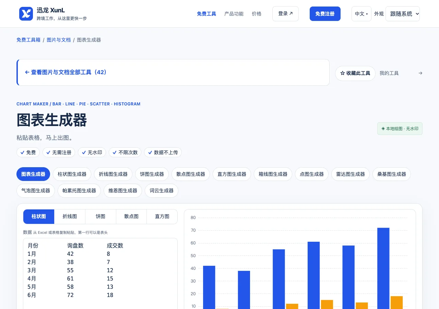Image resolution: width=439 pixels, height=309 pixels.
Task: Click the arrow icon next to 我的工具
Action: tap(420, 73)
